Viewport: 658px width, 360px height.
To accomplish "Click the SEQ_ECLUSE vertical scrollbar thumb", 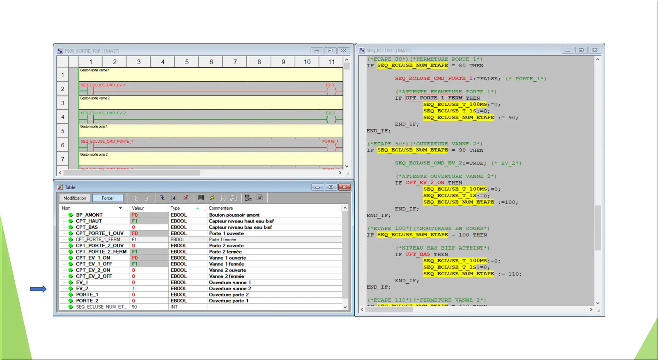I will 598,228.
